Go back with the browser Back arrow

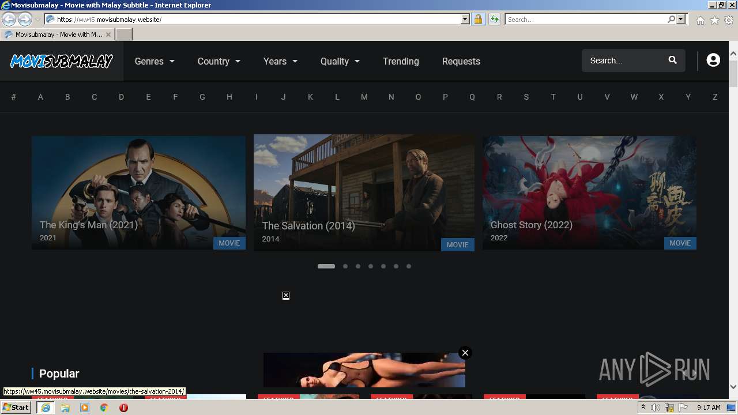pyautogui.click(x=9, y=19)
